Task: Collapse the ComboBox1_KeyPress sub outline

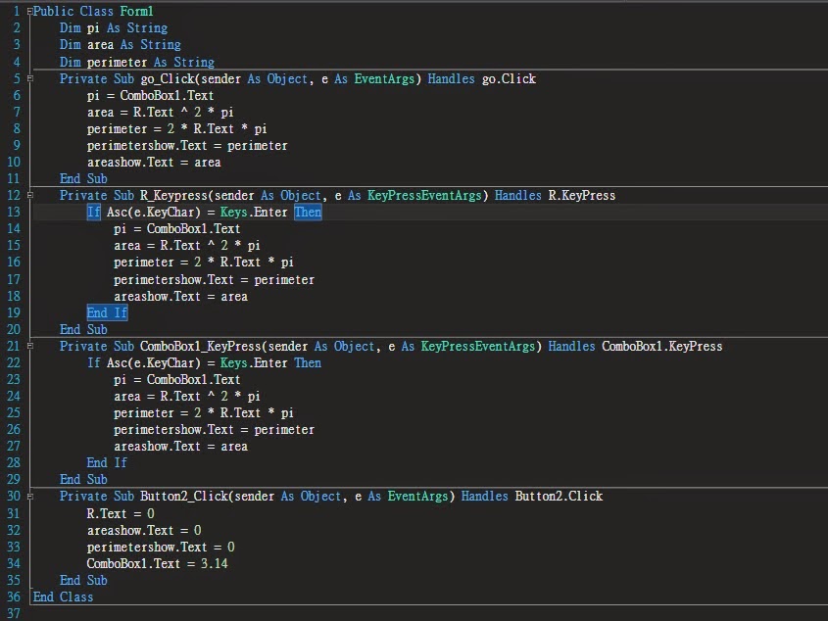Action: [30, 347]
